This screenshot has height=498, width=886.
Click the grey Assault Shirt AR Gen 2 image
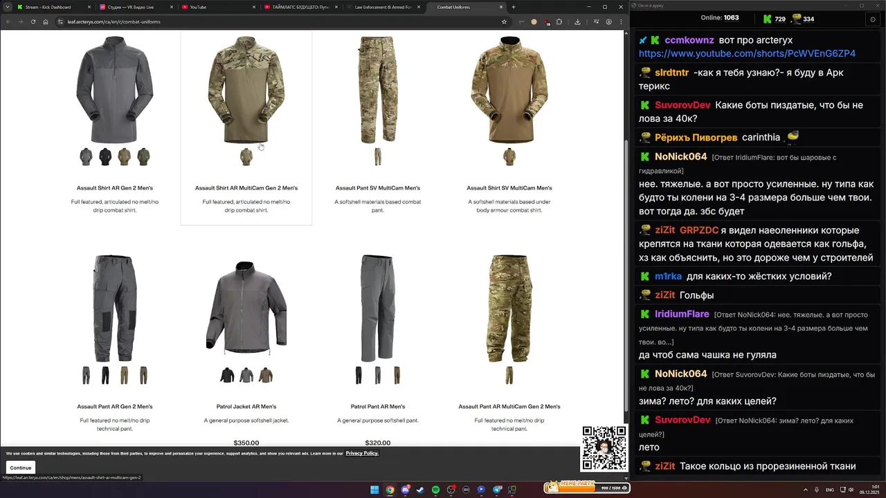(x=115, y=90)
